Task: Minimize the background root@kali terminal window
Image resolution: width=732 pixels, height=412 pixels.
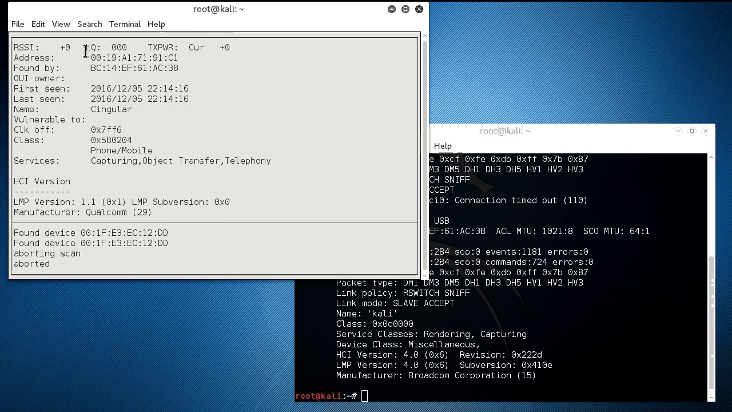Action: click(678, 131)
